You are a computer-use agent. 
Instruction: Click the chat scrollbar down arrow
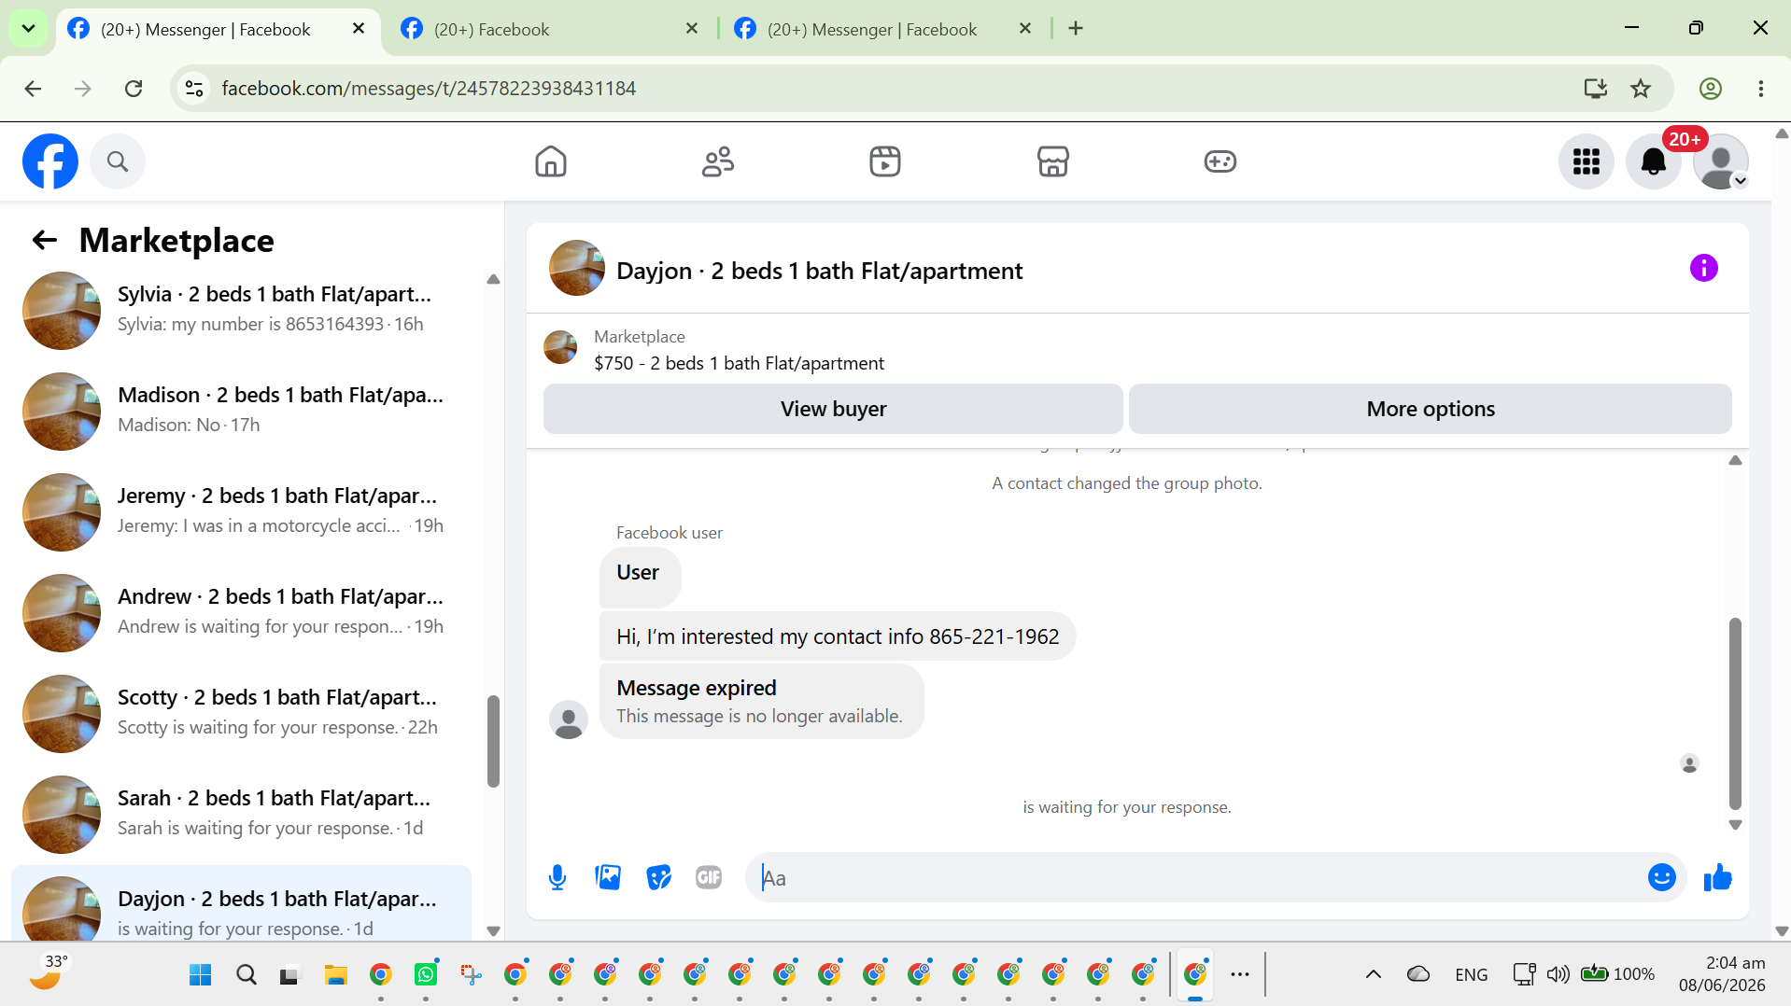1735,825
